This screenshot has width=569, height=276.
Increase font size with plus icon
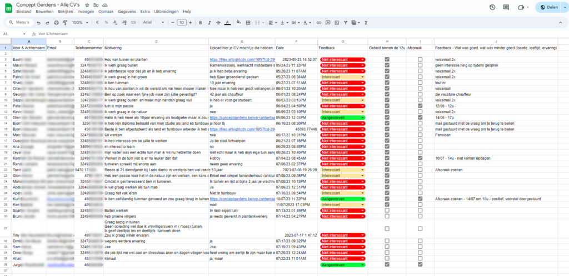click(x=190, y=22)
